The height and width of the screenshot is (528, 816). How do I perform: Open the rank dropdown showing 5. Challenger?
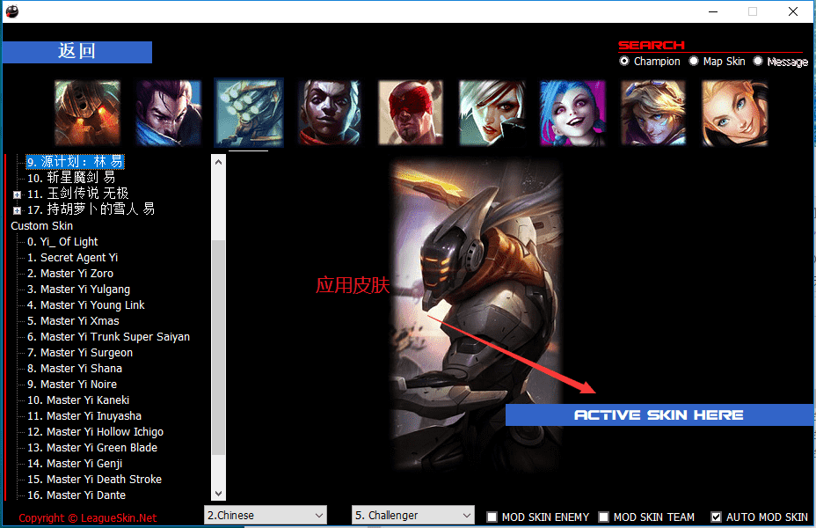pos(412,515)
